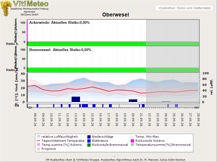Viewport: 217px width, 162px height.
Task: Click the 18.09.26 date label
Action: pos(117,120)
